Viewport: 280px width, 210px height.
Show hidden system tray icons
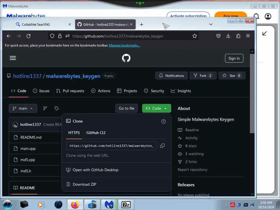pos(226,205)
